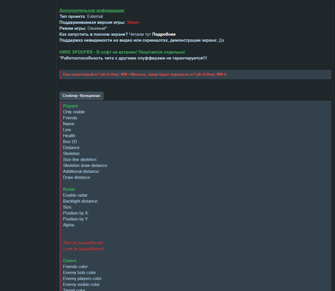The width and height of the screenshot is (335, 291).
Task: Click the "Position by X:" entry
Action: coord(76,213)
